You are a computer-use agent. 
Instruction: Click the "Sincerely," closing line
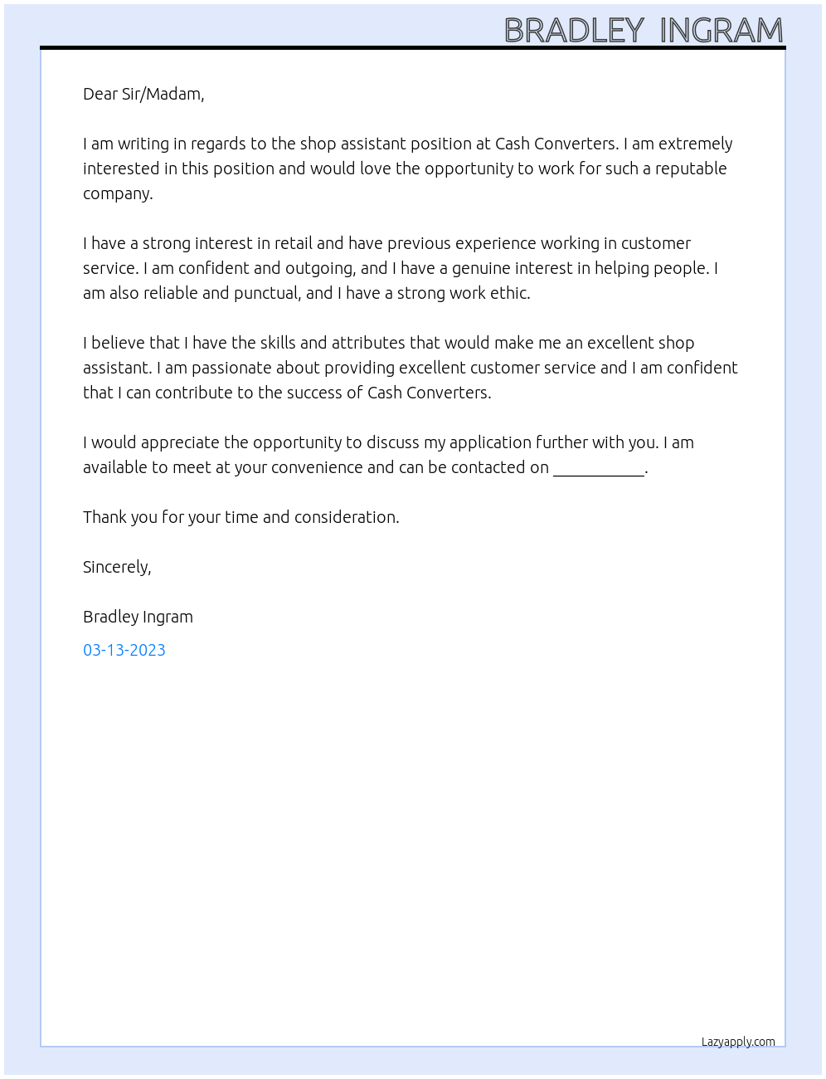pyautogui.click(x=117, y=567)
